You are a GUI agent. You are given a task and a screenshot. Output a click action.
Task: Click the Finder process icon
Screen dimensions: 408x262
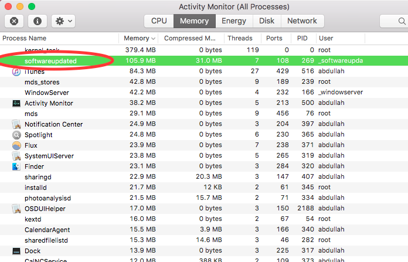click(x=16, y=166)
